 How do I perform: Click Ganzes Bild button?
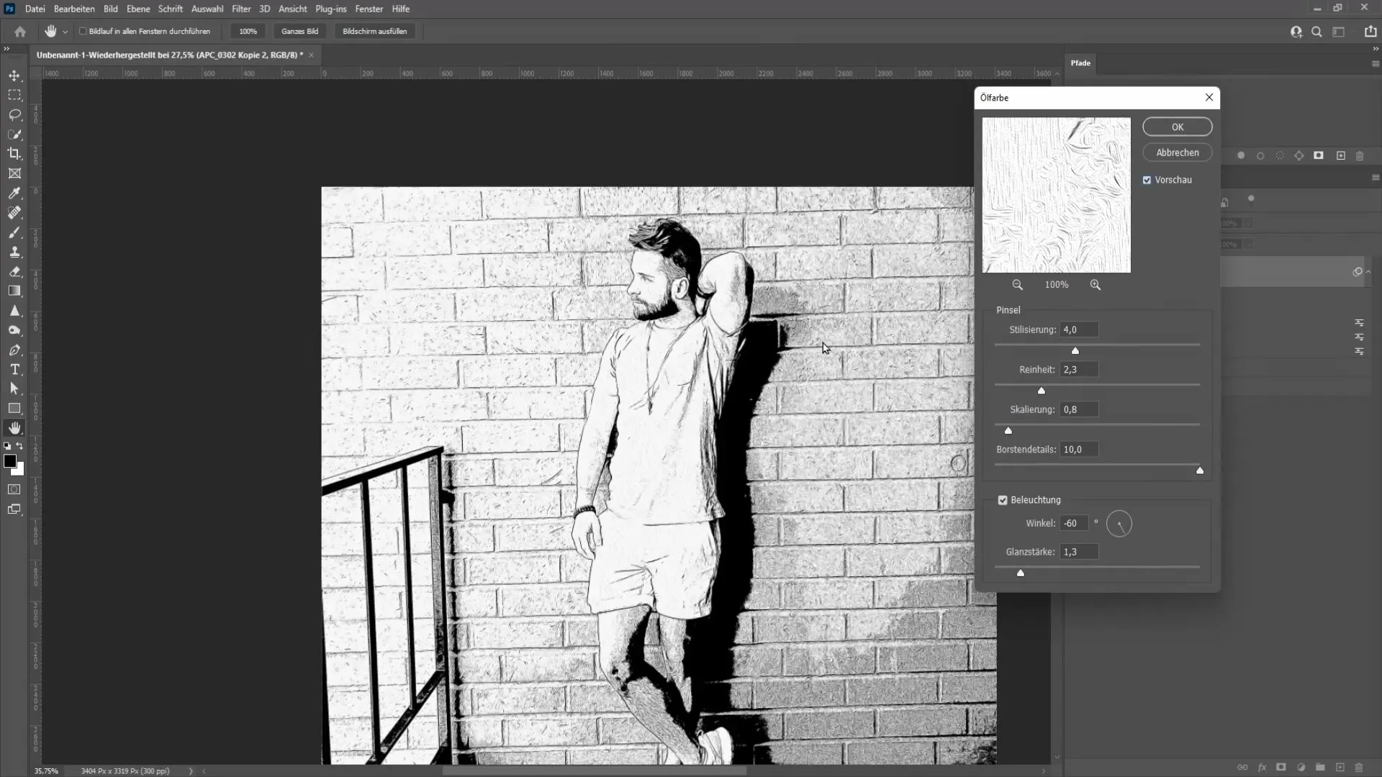click(x=299, y=32)
